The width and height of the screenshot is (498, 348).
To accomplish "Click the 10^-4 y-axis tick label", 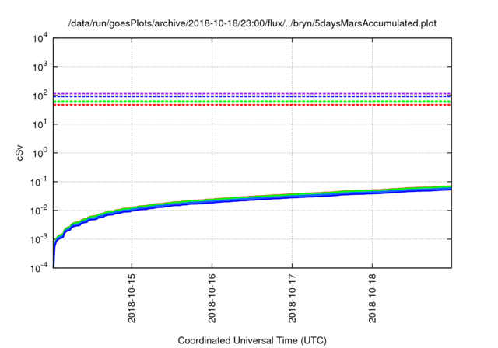I will [39, 268].
